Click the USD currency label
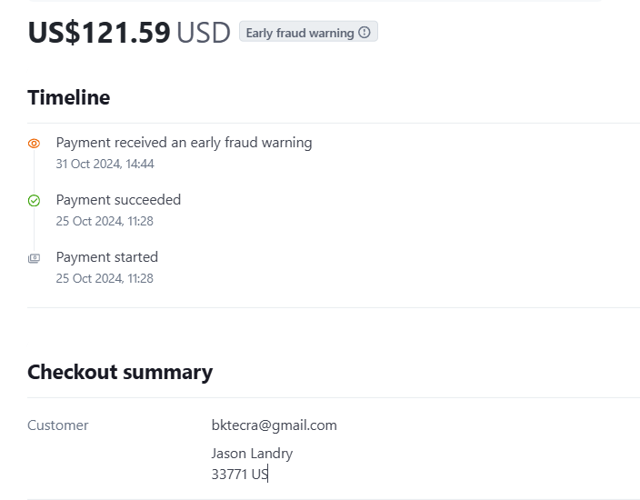This screenshot has height=500, width=640. [x=204, y=33]
